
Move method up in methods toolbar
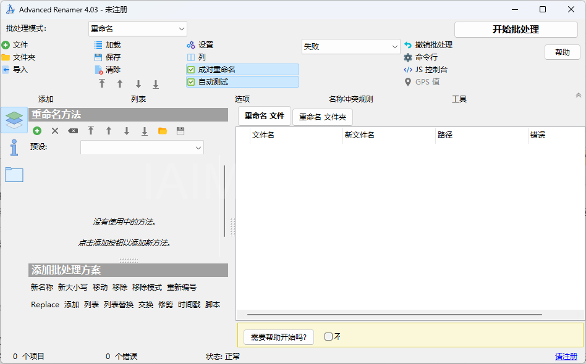coord(109,131)
